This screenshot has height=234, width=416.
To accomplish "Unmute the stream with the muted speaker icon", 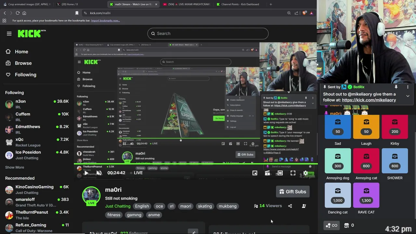I will tap(99, 173).
